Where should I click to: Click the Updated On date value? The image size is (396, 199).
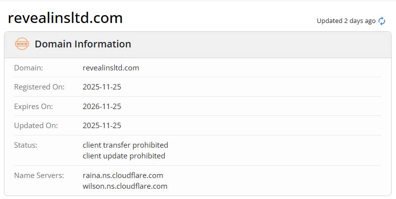(x=102, y=125)
